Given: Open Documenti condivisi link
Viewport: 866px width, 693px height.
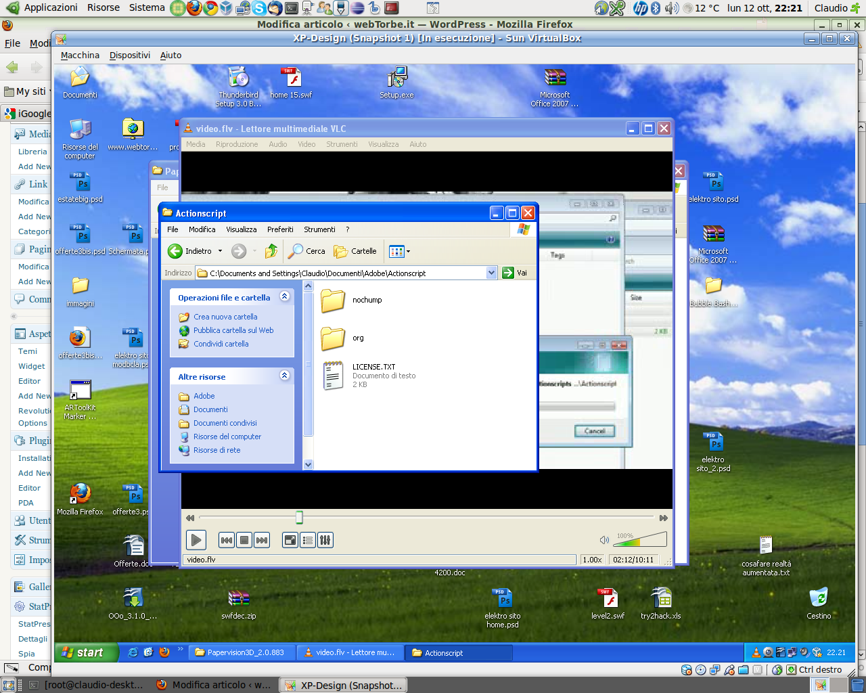Looking at the screenshot, I should coord(225,423).
